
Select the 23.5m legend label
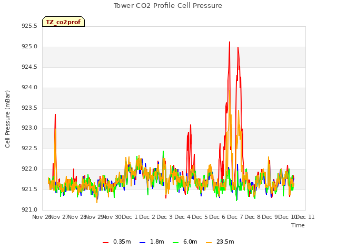[225, 241]
